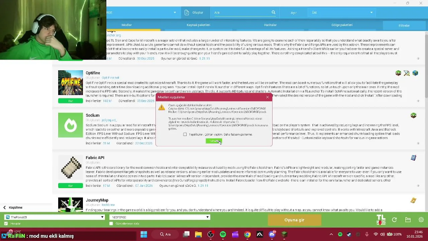The width and height of the screenshot is (428, 241).
Task: Click the blue book icon on Fabric API row
Action: tap(414, 158)
